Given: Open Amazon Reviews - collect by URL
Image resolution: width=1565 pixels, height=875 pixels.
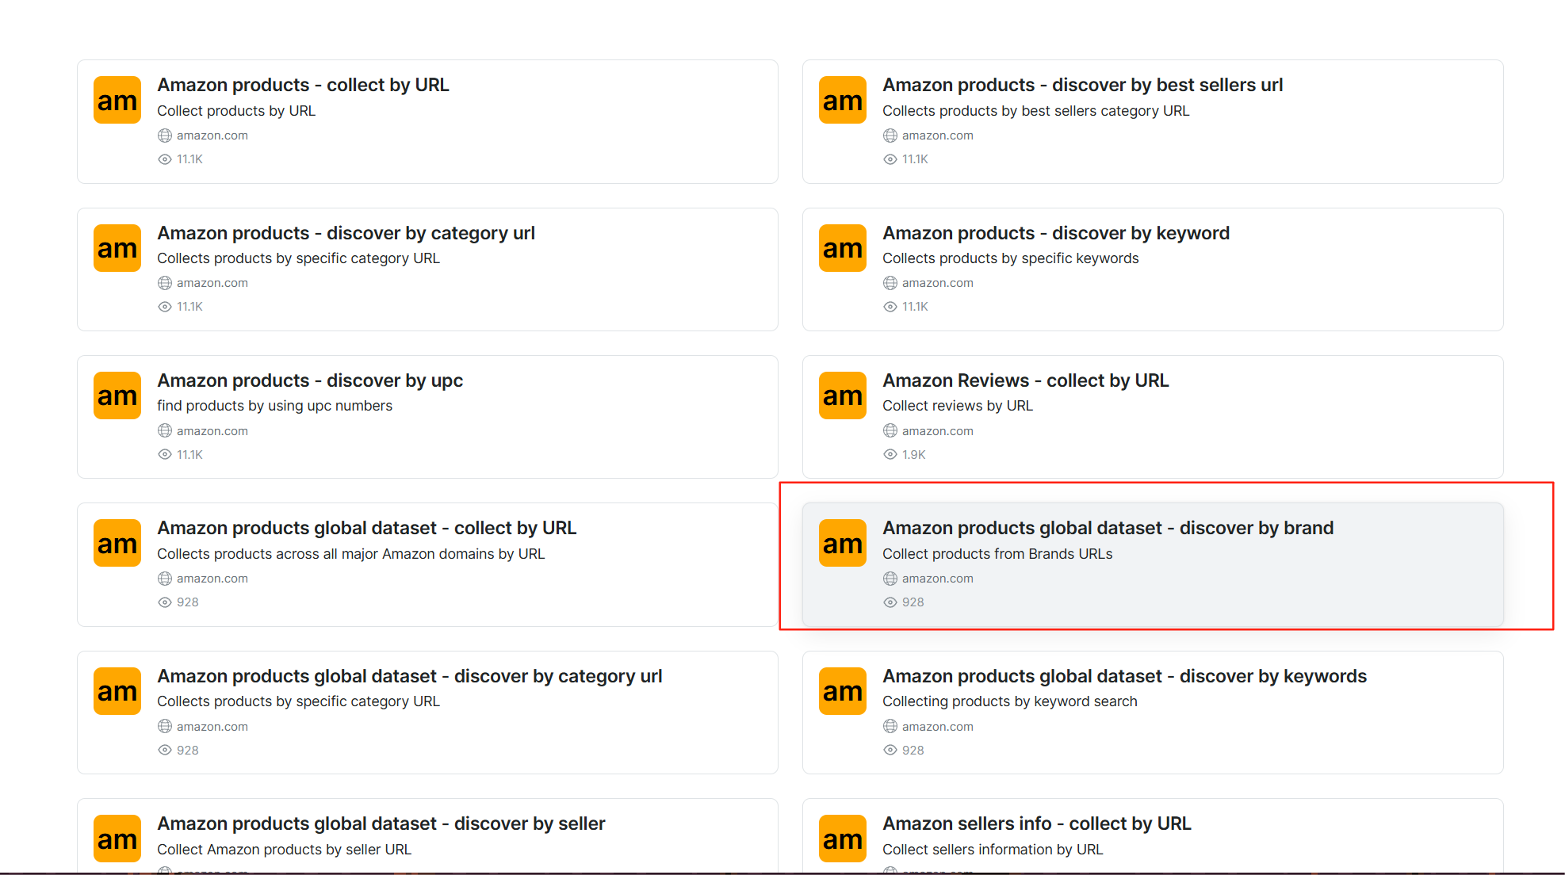Looking at the screenshot, I should click(x=1025, y=380).
